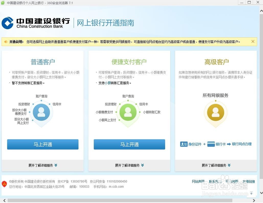Screen dimensions: 263x203
Task: Click 部分大小额网上支付 label
Action: tap(22, 121)
